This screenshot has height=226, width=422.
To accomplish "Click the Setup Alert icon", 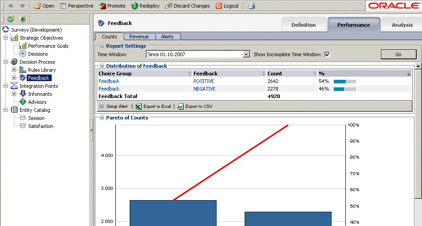I will tap(102, 107).
